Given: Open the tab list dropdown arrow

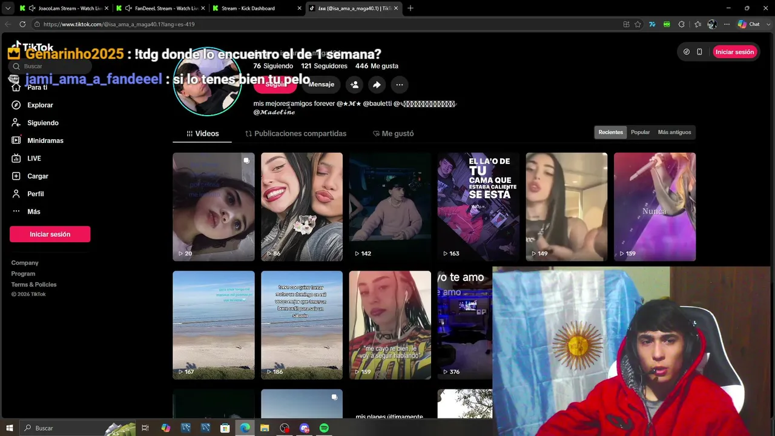Looking at the screenshot, I should (7, 8).
